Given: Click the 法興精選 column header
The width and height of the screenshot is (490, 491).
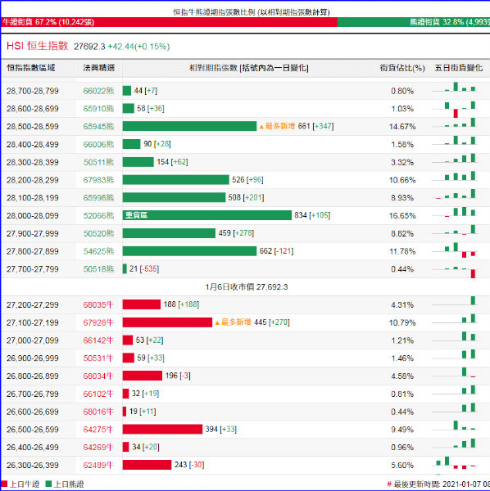Looking at the screenshot, I should pyautogui.click(x=99, y=68).
